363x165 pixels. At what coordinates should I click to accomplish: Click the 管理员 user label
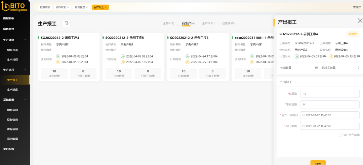[357, 7]
